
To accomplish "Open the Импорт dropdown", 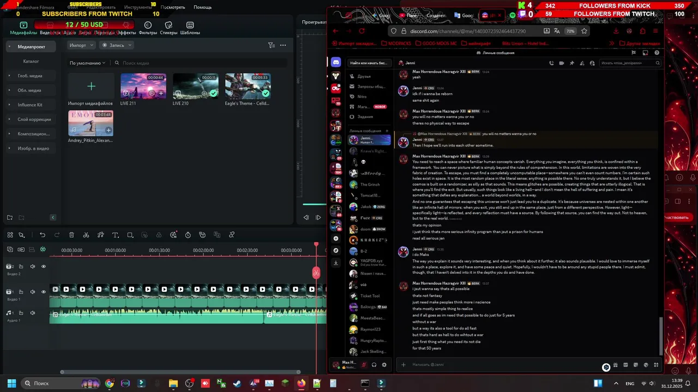I will [x=81, y=45].
